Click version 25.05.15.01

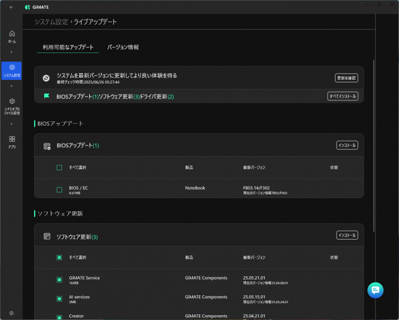pyautogui.click(x=254, y=297)
